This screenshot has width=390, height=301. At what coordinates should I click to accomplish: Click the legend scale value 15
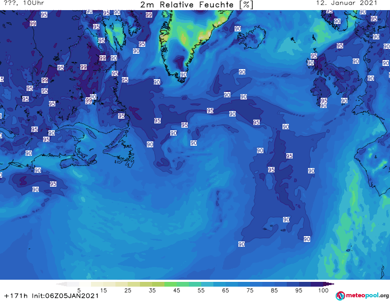pyautogui.click(x=103, y=290)
